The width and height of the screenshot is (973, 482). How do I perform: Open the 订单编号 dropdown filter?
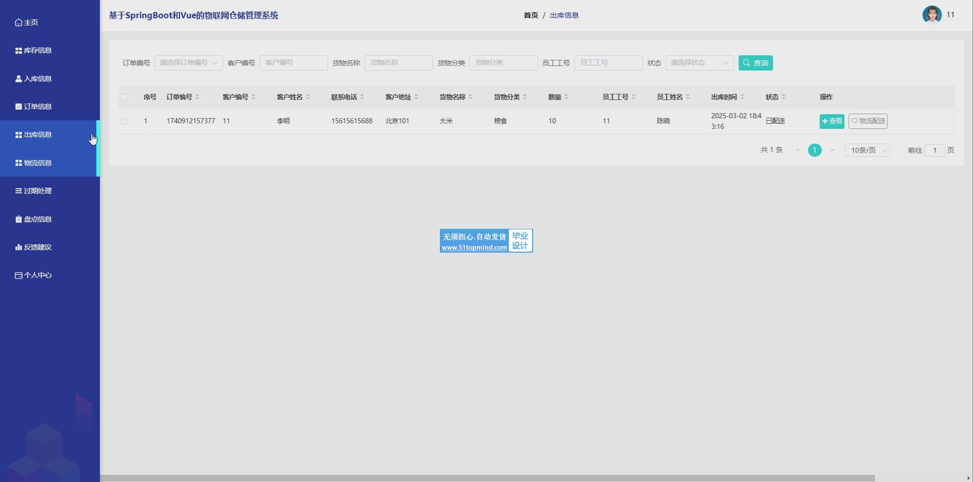(188, 63)
